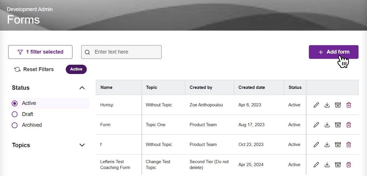
Task: Expand the Topics filter section
Action: point(82,145)
